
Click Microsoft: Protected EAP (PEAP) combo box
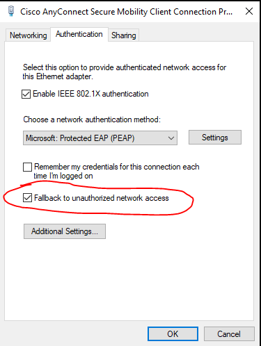click(100, 138)
